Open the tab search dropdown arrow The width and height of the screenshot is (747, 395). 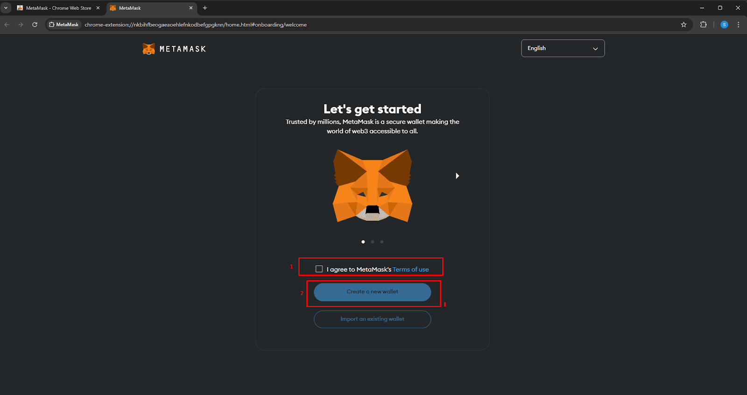click(x=6, y=8)
